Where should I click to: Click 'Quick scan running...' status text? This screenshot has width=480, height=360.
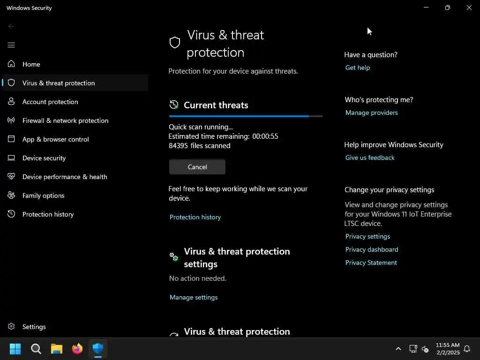201,127
